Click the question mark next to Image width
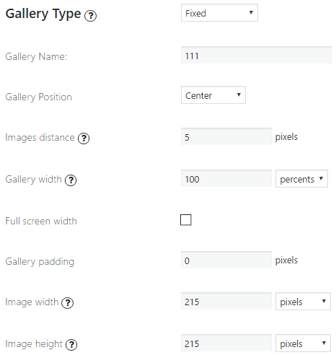This screenshot has height=355, width=336. [x=68, y=303]
